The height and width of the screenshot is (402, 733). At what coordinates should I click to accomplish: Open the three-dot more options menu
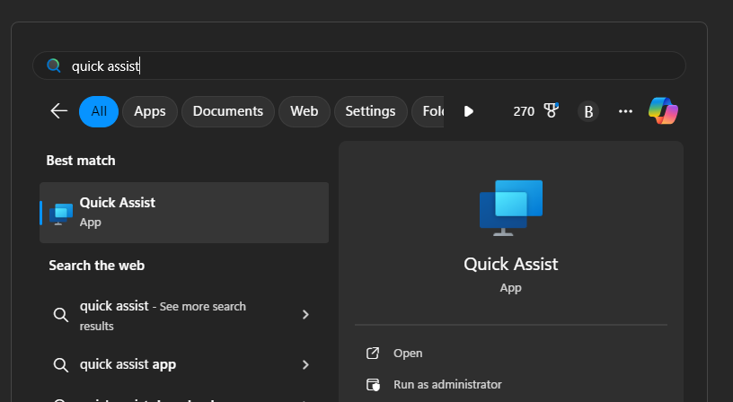[626, 111]
